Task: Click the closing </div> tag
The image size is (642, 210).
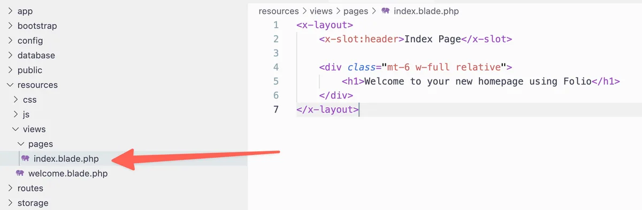Action: click(x=336, y=95)
